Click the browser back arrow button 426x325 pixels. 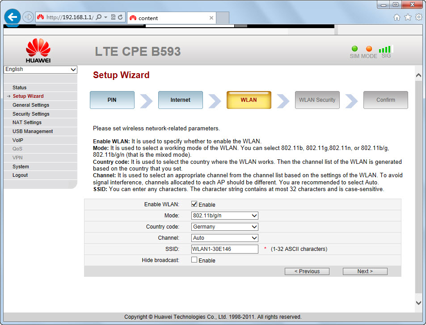point(13,17)
